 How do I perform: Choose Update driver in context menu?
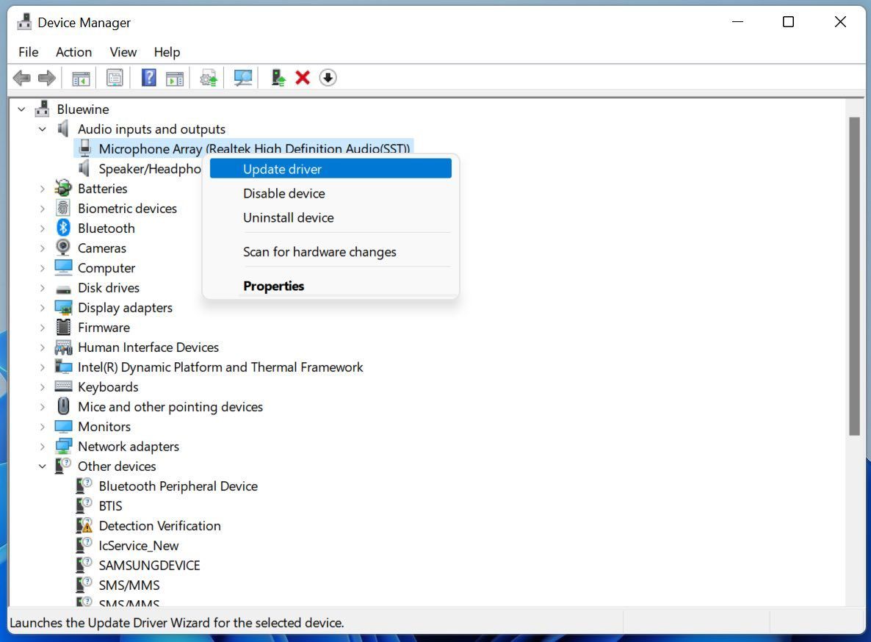[330, 169]
